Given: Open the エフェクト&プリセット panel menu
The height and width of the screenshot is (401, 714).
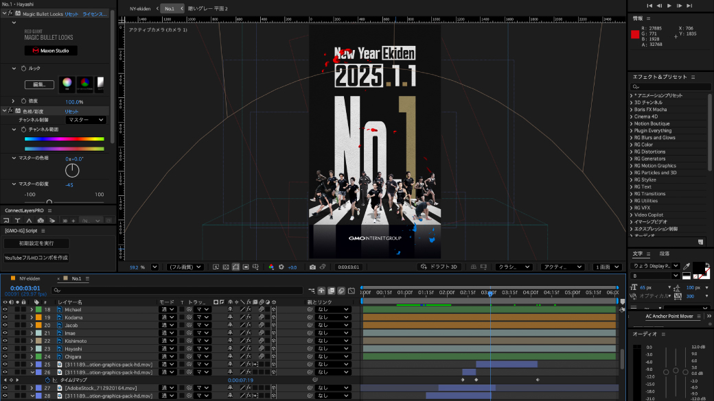Looking at the screenshot, I should click(x=693, y=77).
